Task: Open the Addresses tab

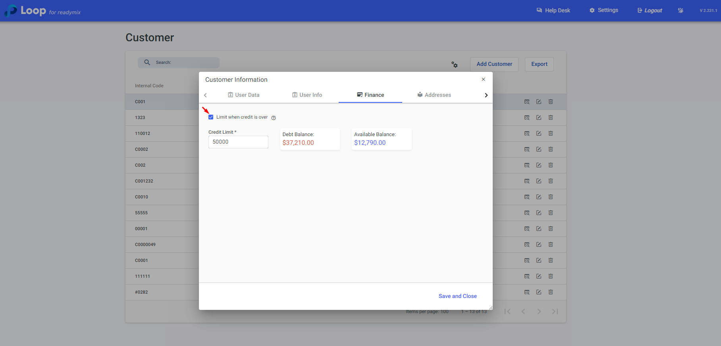Action: (434, 95)
